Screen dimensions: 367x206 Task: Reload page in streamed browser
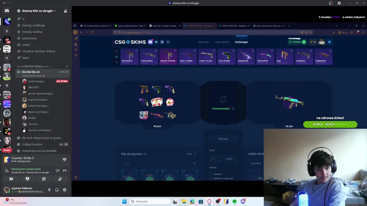92,32
